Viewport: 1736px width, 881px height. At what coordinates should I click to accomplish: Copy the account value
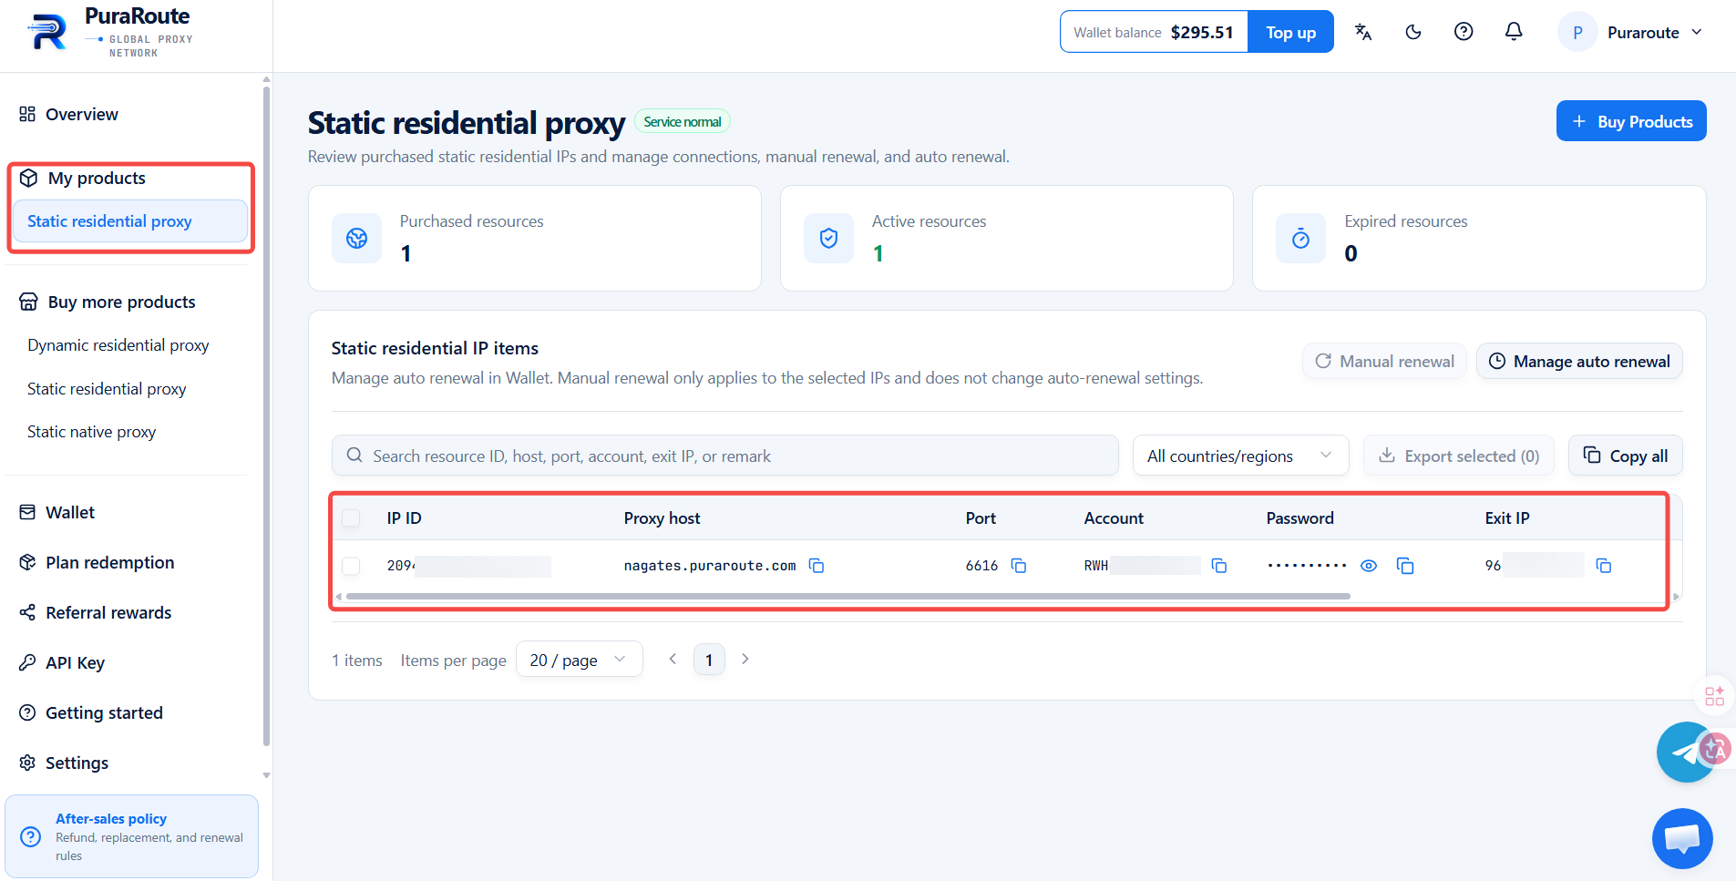pyautogui.click(x=1219, y=566)
